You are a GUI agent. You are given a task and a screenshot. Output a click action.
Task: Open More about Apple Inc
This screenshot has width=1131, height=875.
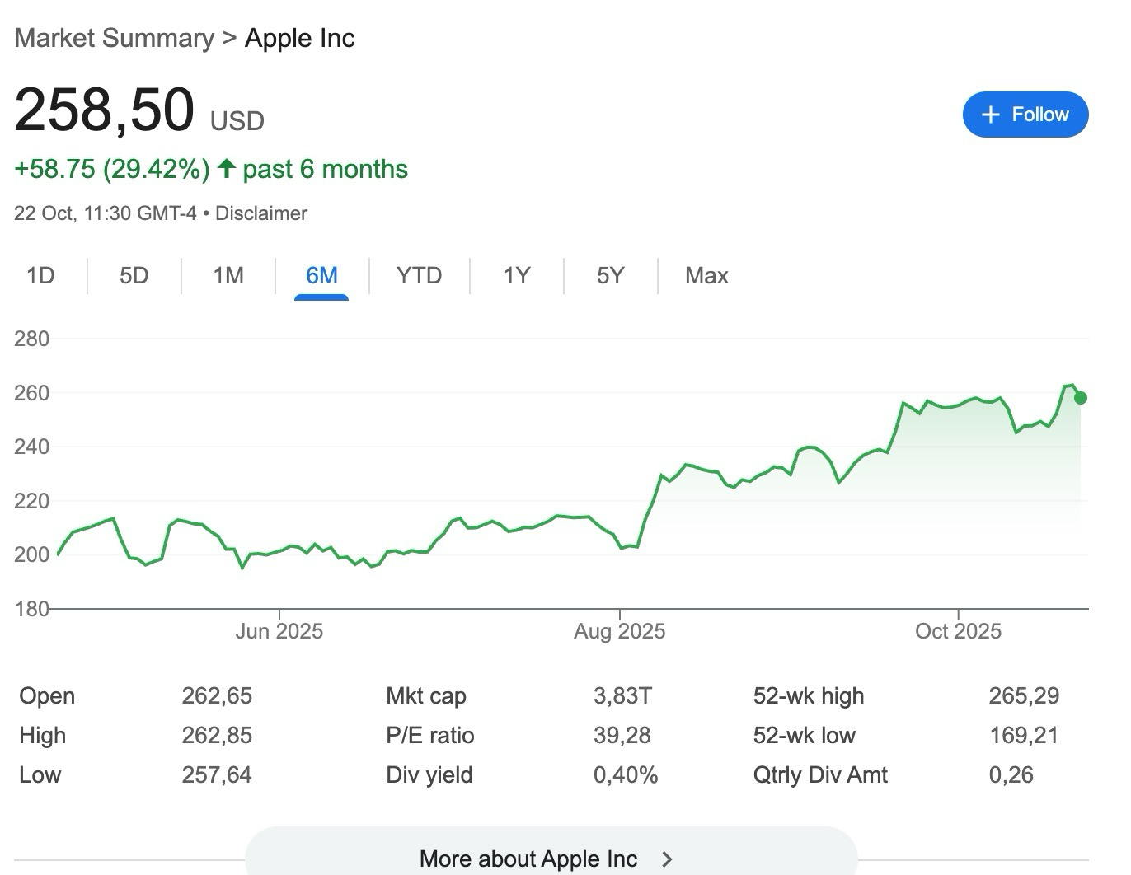pos(528,859)
